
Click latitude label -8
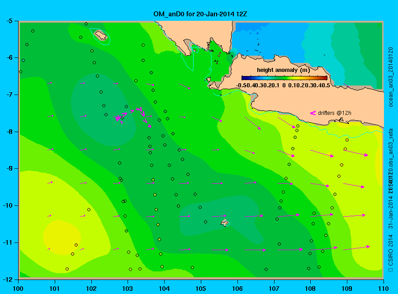pos(9,132)
